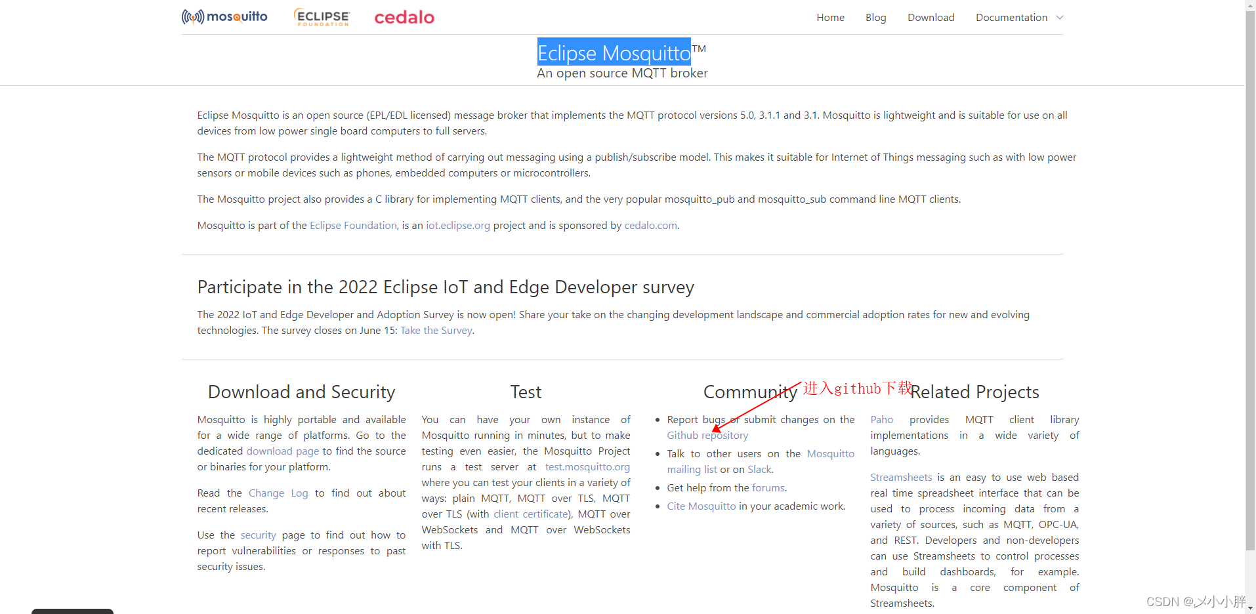Screen dimensions: 1256x614
Task: Open the Paho project link
Action: (x=882, y=419)
